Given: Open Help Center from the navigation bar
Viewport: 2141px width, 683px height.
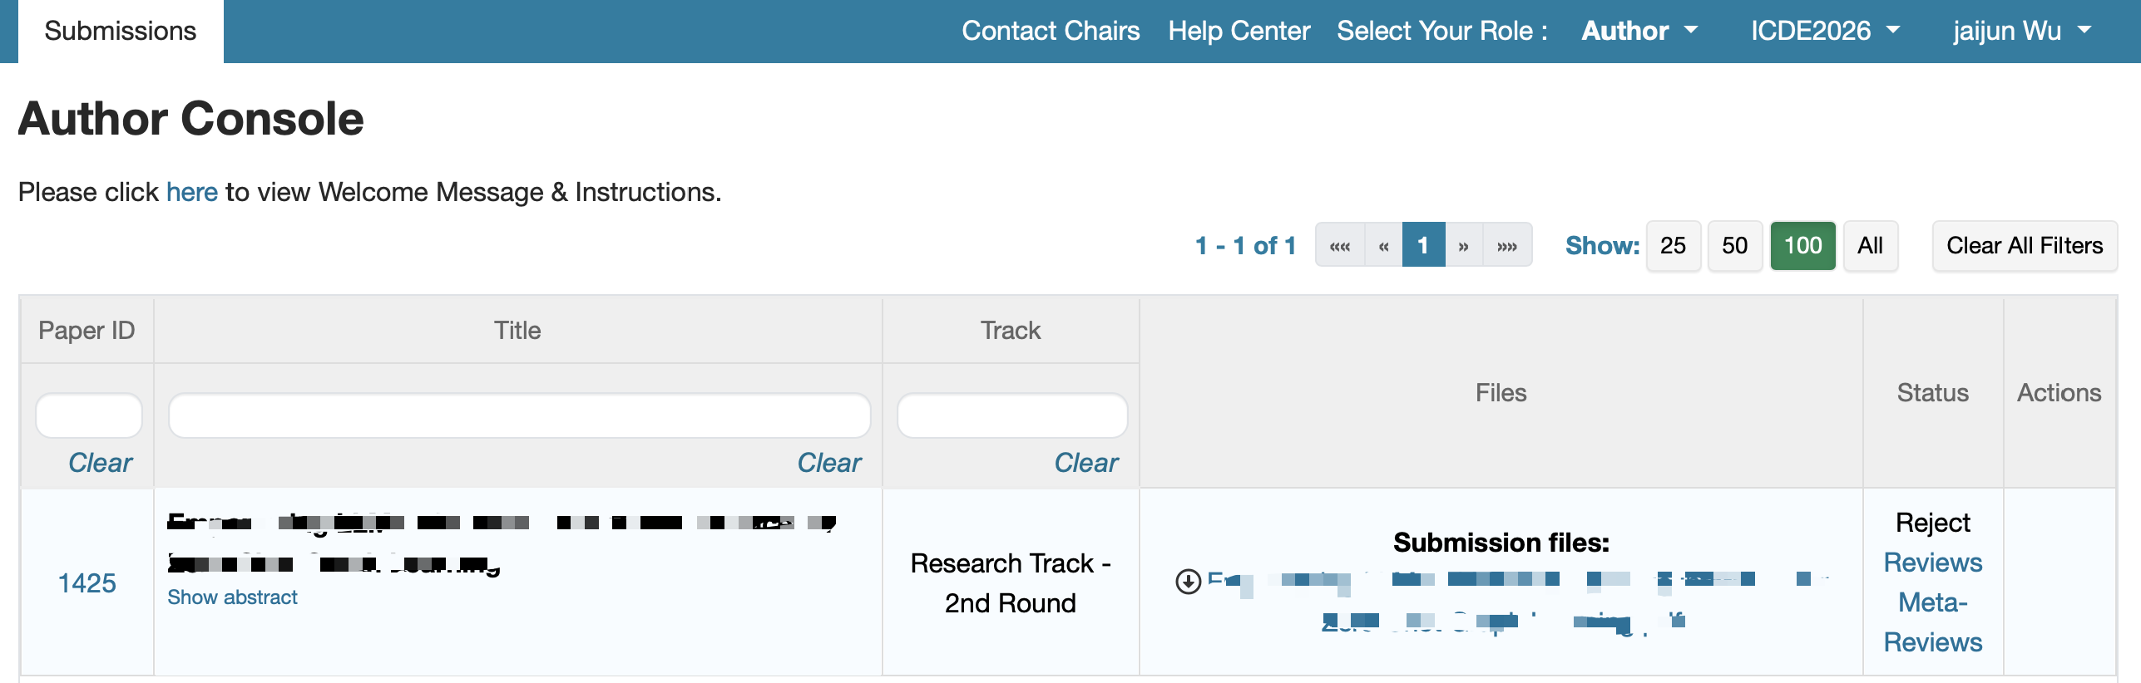Looking at the screenshot, I should [1239, 32].
